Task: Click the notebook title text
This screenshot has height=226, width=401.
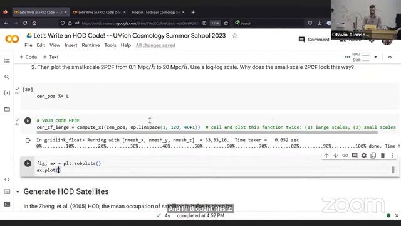Action: (130, 36)
